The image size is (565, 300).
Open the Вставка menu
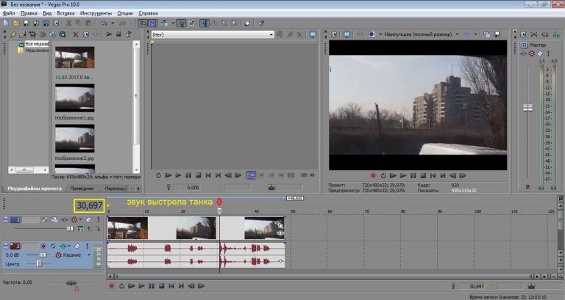click(66, 13)
